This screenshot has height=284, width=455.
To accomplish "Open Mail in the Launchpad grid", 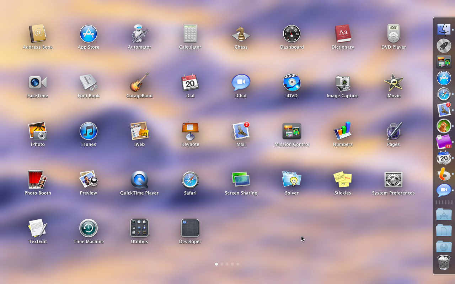I will (241, 131).
